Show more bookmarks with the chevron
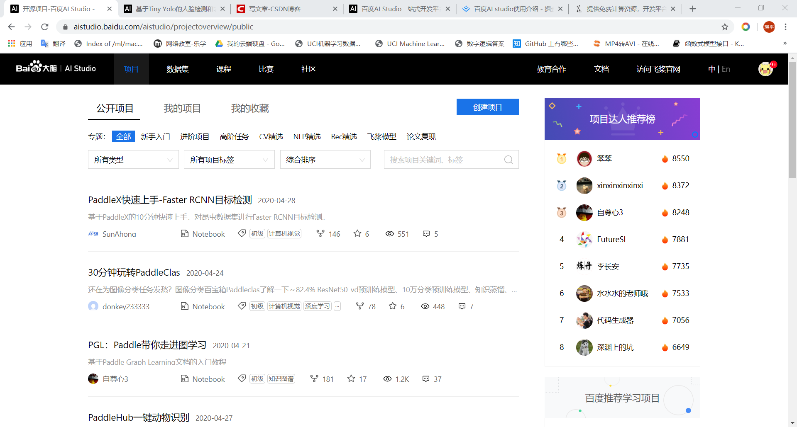 (785, 43)
